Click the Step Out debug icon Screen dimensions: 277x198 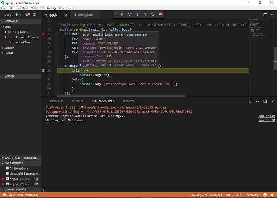pos(145,14)
